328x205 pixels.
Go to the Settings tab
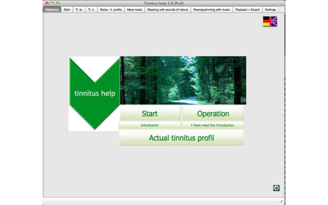(x=270, y=9)
